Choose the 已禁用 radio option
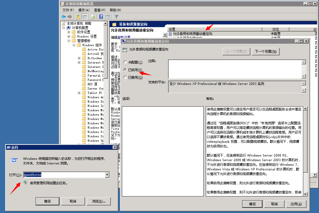This screenshot has height=213, width=319. tap(125, 78)
